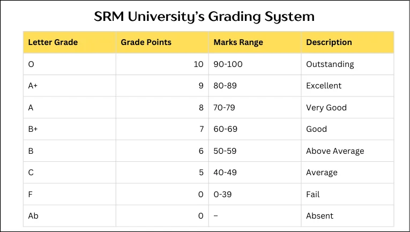The height and width of the screenshot is (232, 410).
Task: Select the 'Fail' description cell
Action: 314,194
